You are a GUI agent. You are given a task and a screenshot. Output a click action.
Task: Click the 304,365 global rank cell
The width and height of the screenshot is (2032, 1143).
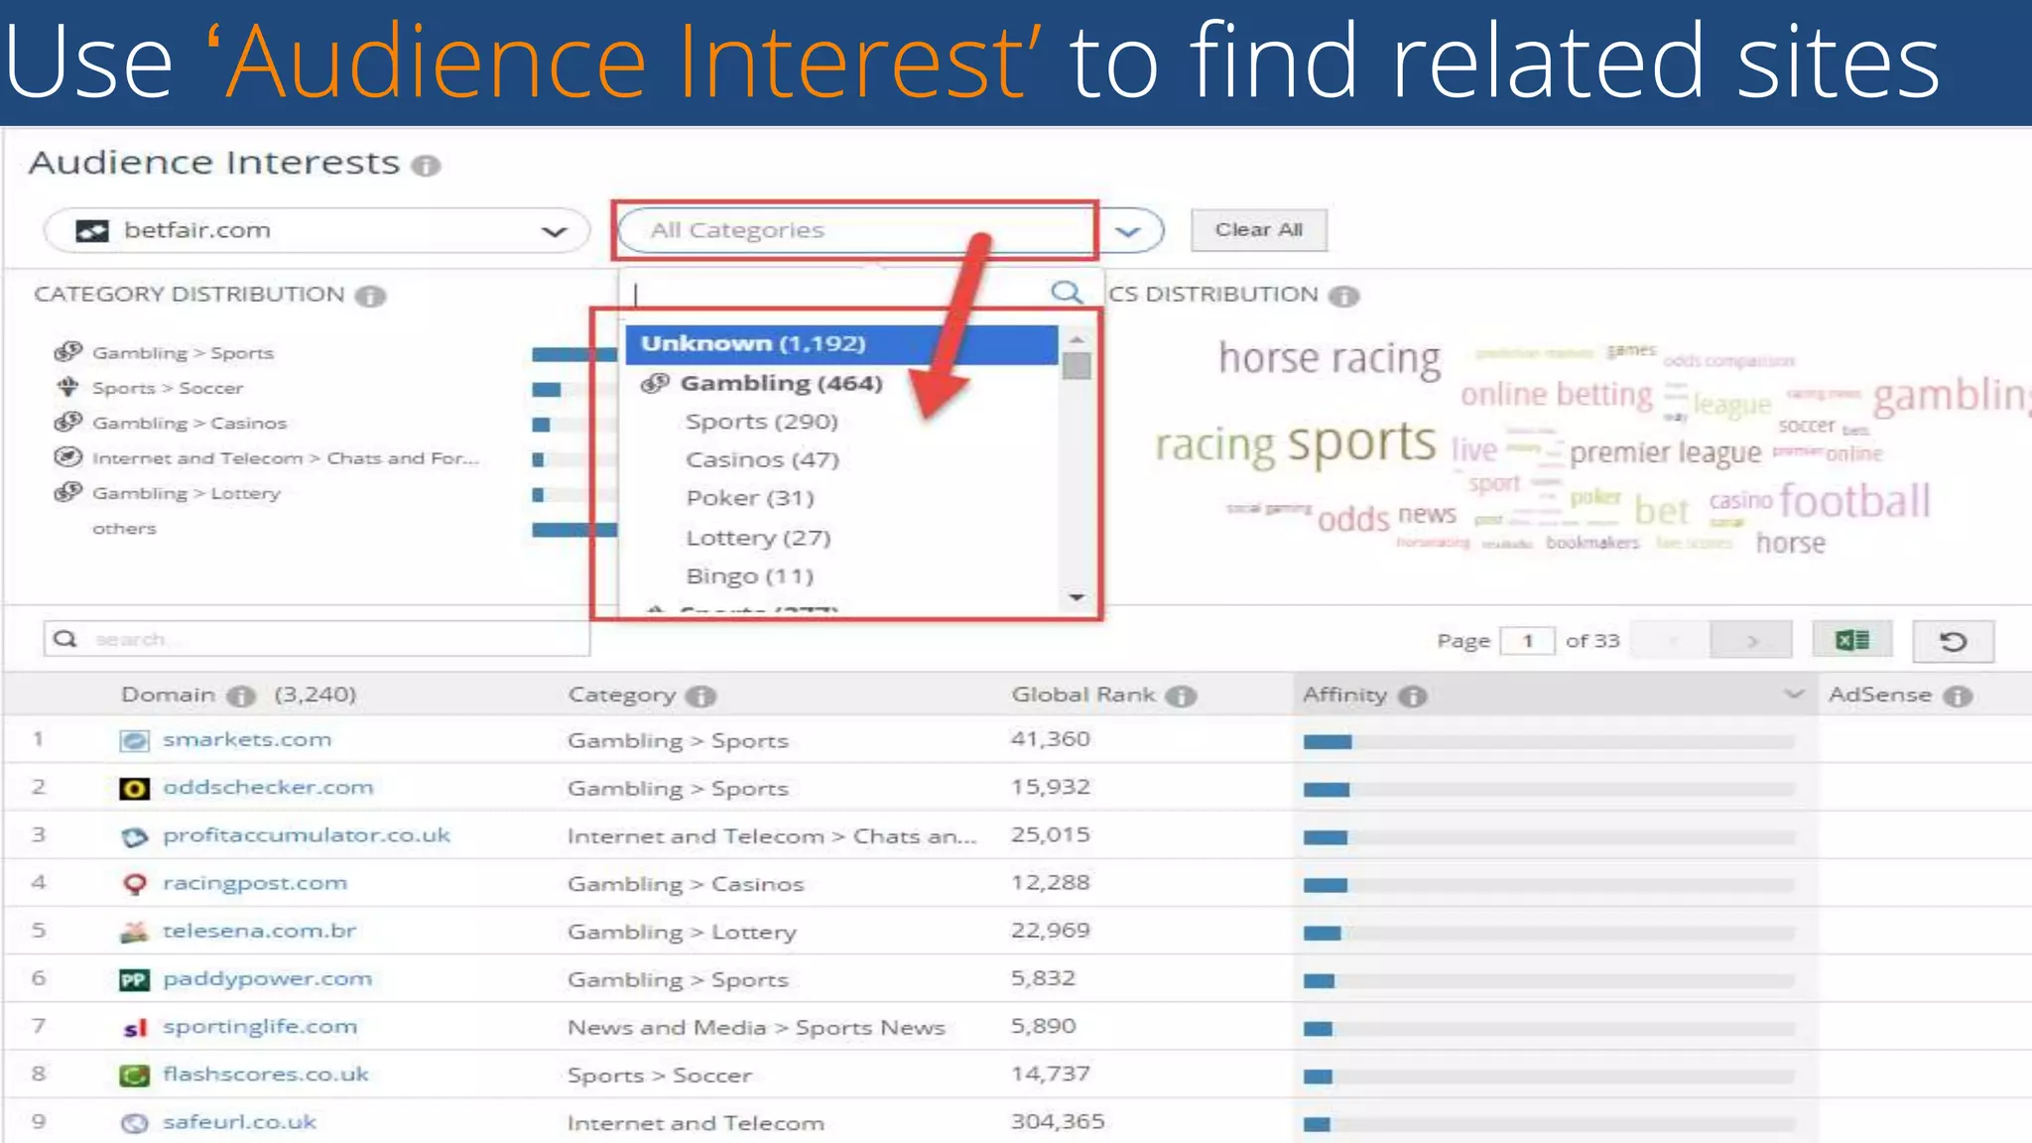(x=1058, y=1121)
